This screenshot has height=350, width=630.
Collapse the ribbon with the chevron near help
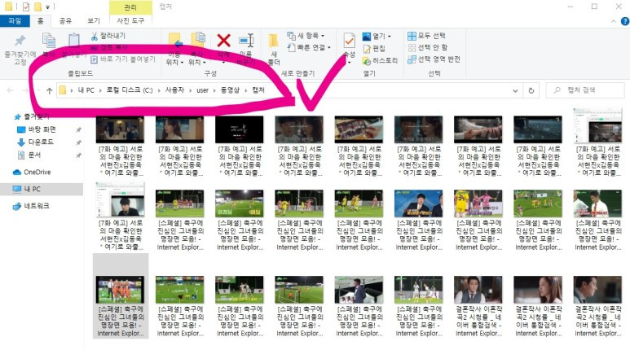pyautogui.click(x=614, y=21)
